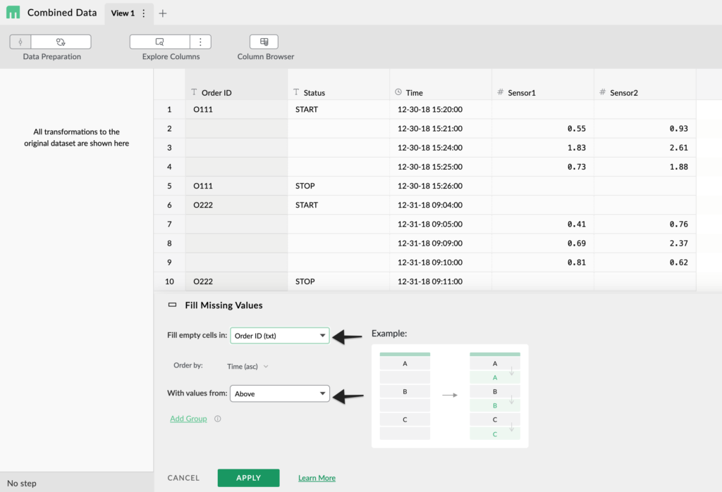The image size is (722, 492).
Task: Click the Explore Columns search icon button
Action: [x=160, y=42]
